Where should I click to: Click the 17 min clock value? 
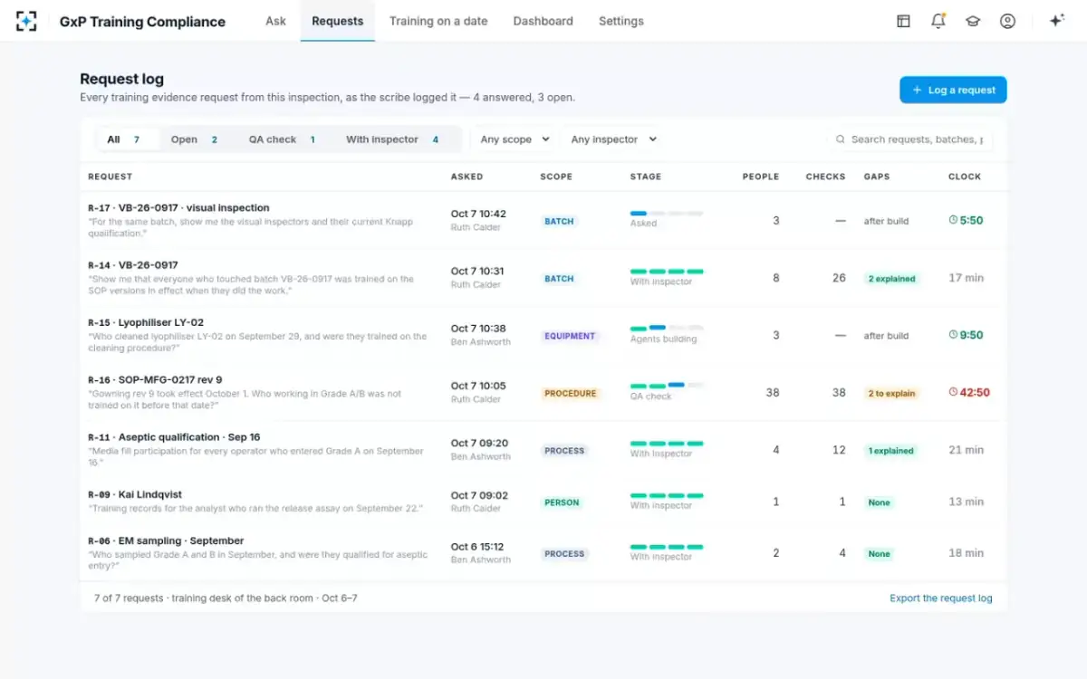pos(966,278)
